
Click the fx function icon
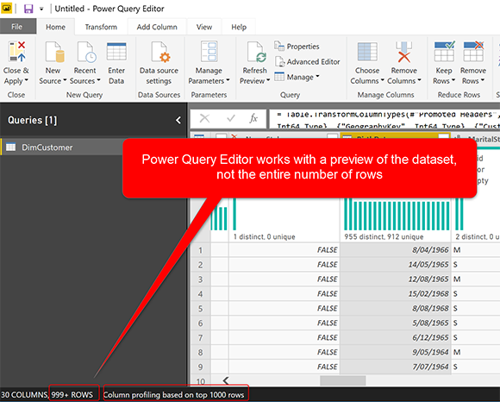(253, 119)
